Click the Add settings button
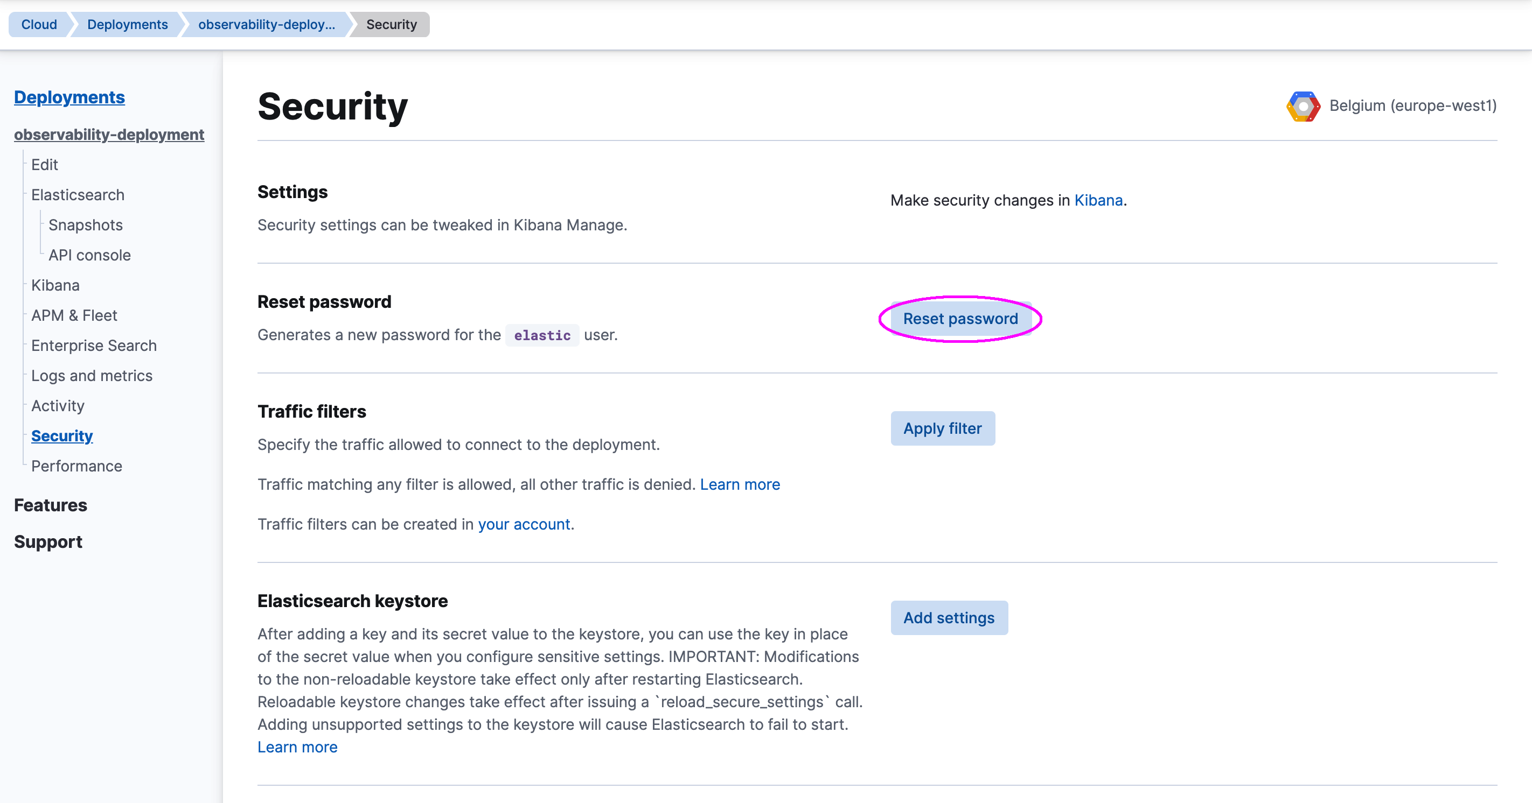The width and height of the screenshot is (1532, 803). pyautogui.click(x=949, y=618)
